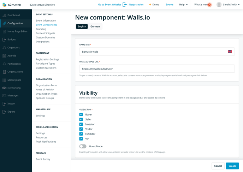This screenshot has height=172, width=243.
Task: Click the Participants sidebar icon
Action: tap(4, 64)
